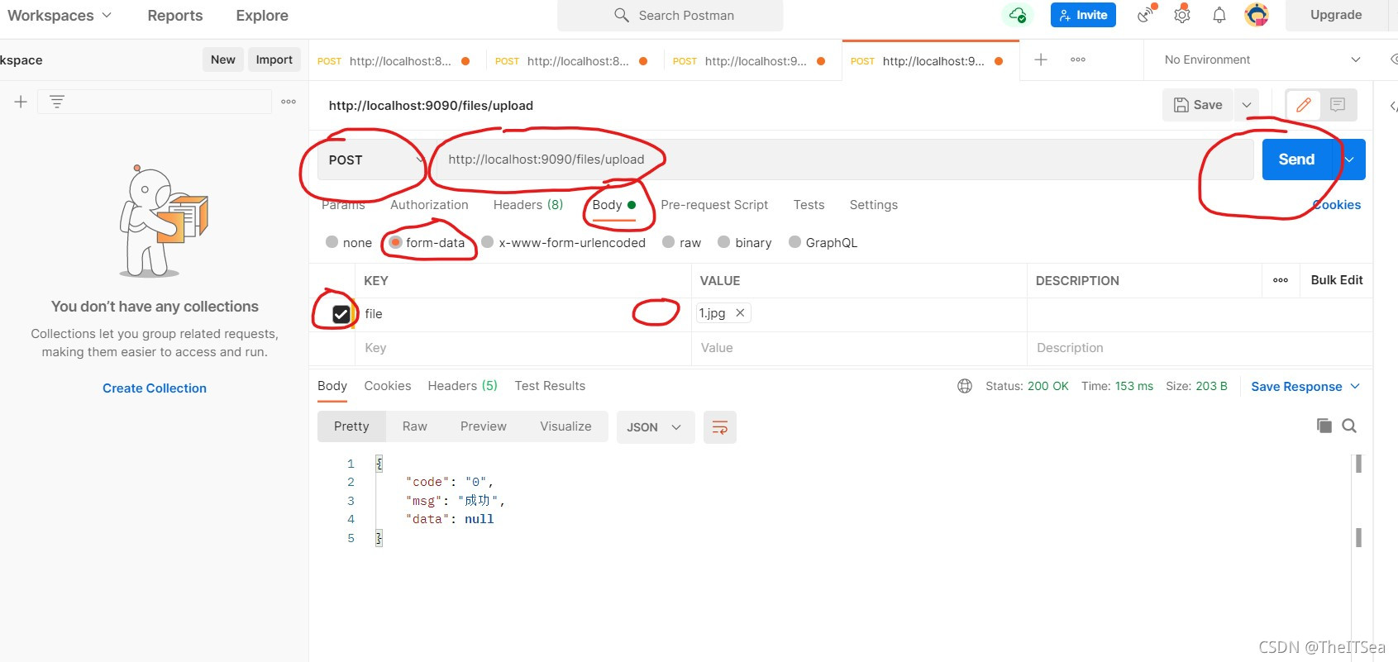
Task: Open Bulk Edit link
Action: [1337, 280]
